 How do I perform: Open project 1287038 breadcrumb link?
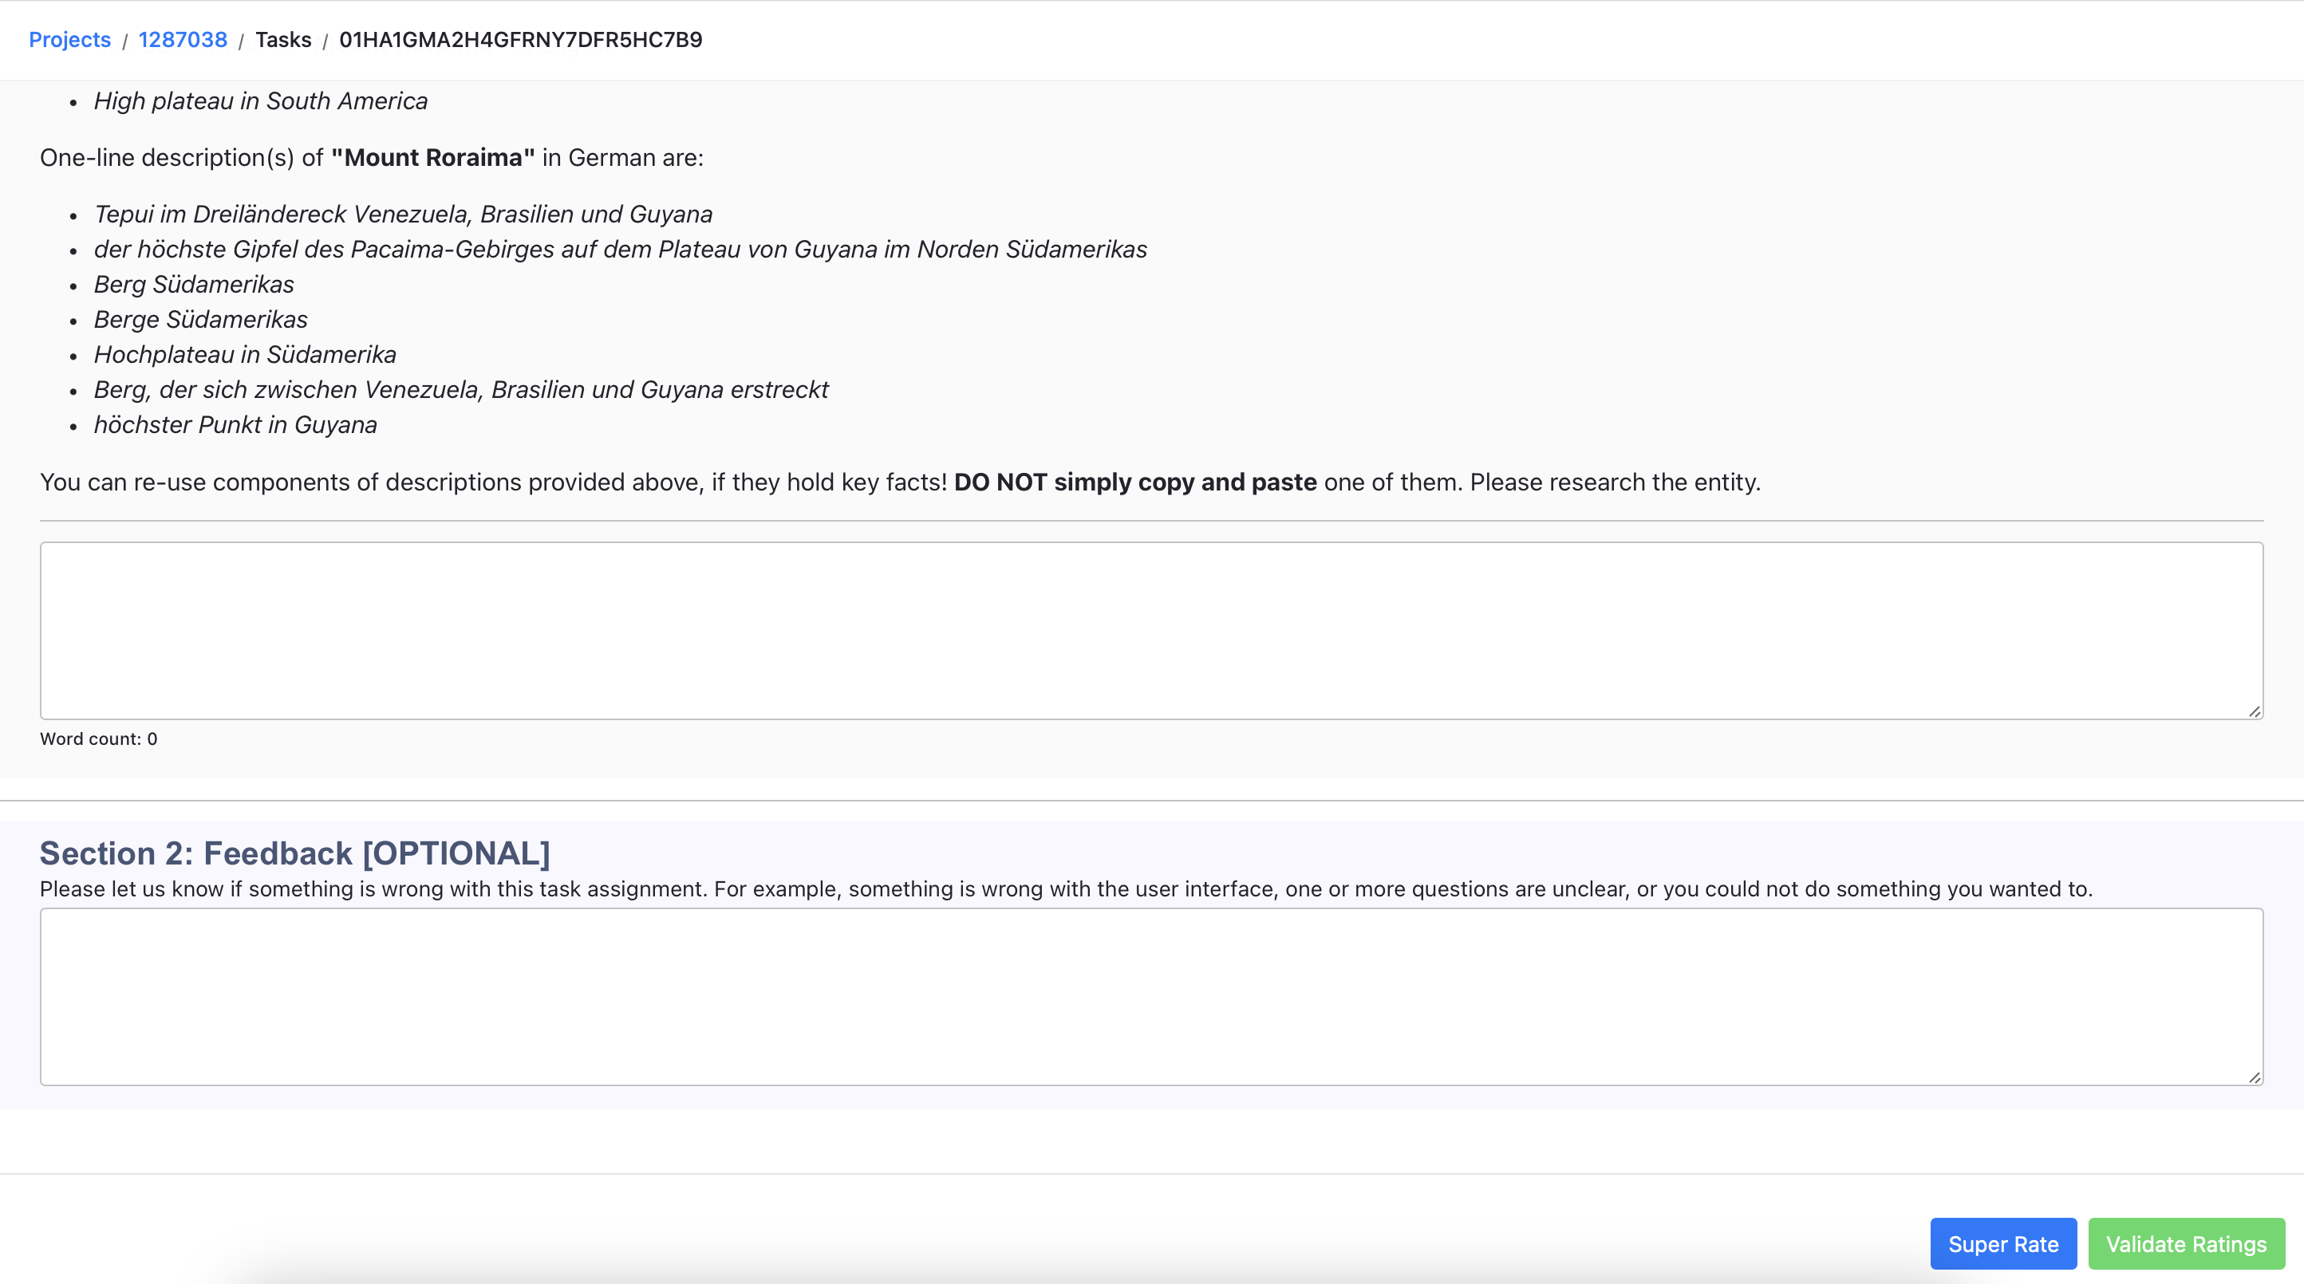point(183,39)
